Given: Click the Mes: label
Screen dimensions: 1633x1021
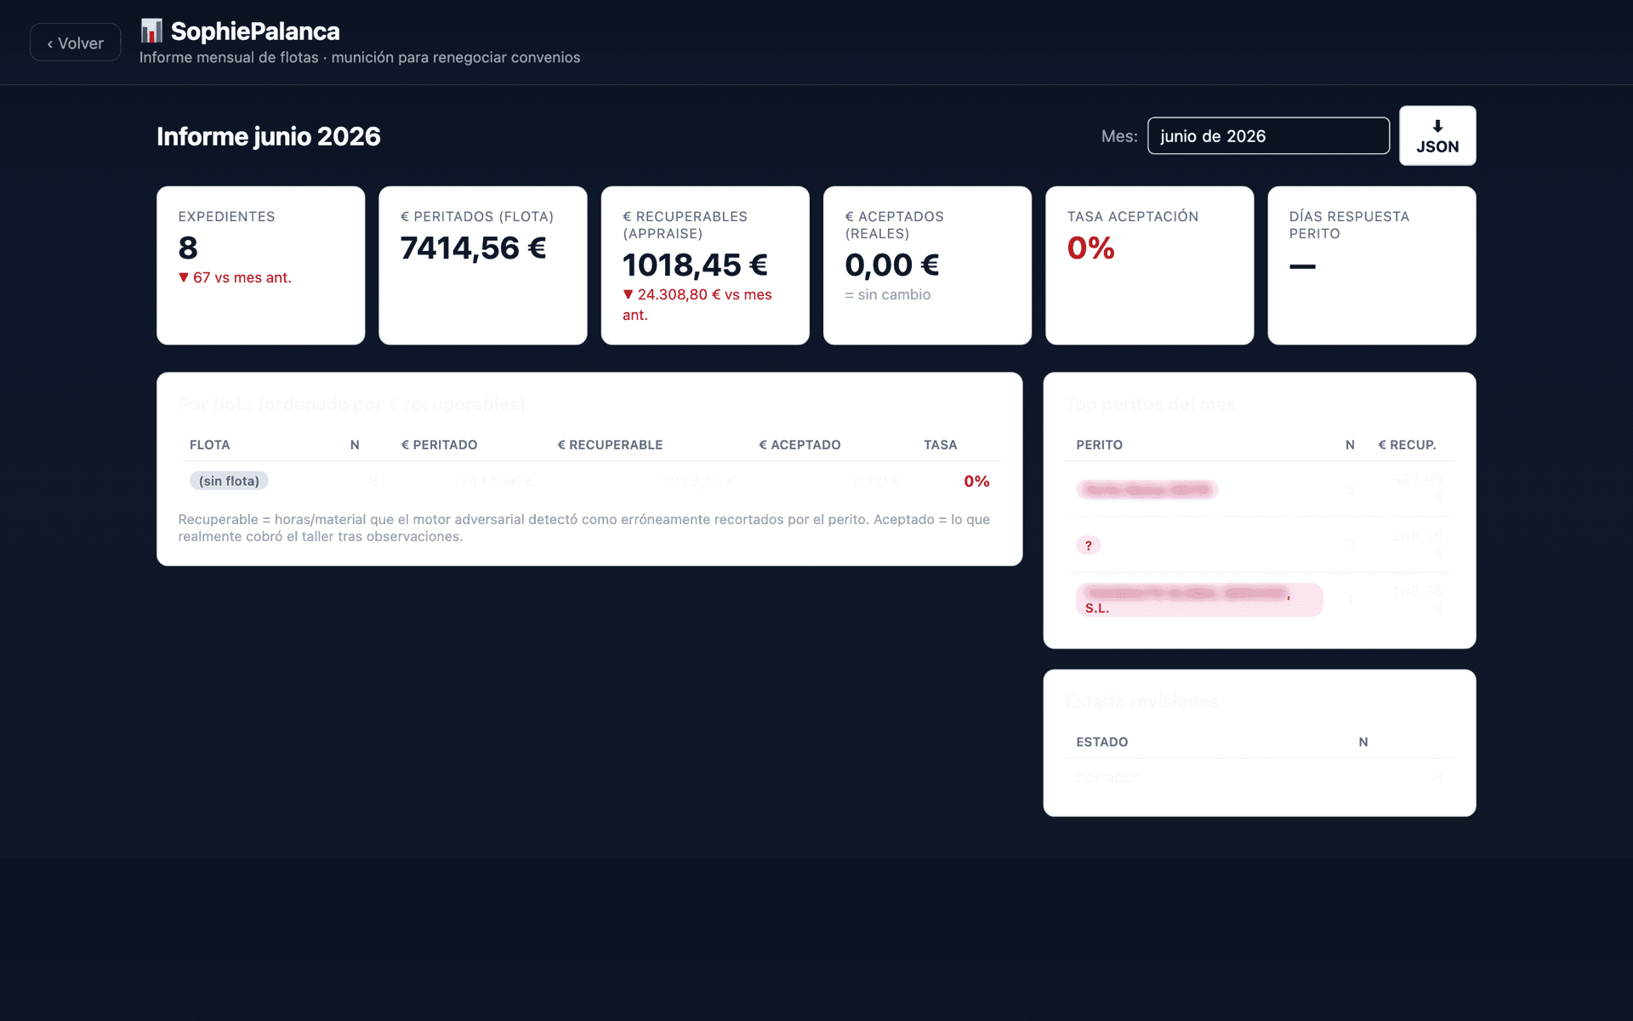Looking at the screenshot, I should pyautogui.click(x=1119, y=136).
